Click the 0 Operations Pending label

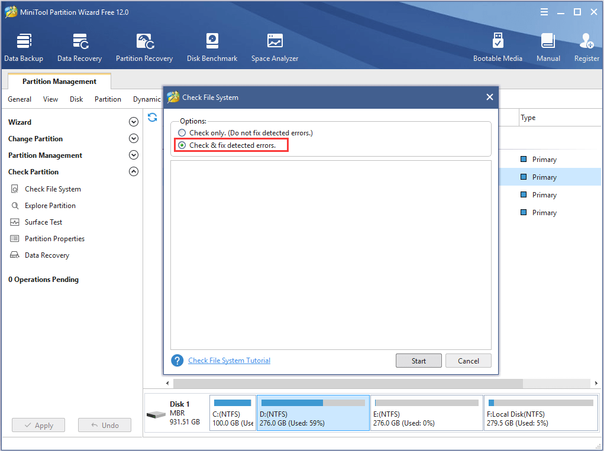(x=44, y=280)
